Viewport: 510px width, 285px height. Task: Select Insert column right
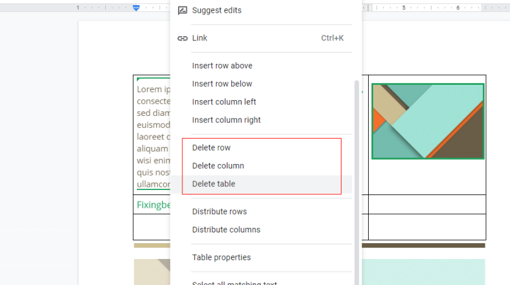click(226, 120)
